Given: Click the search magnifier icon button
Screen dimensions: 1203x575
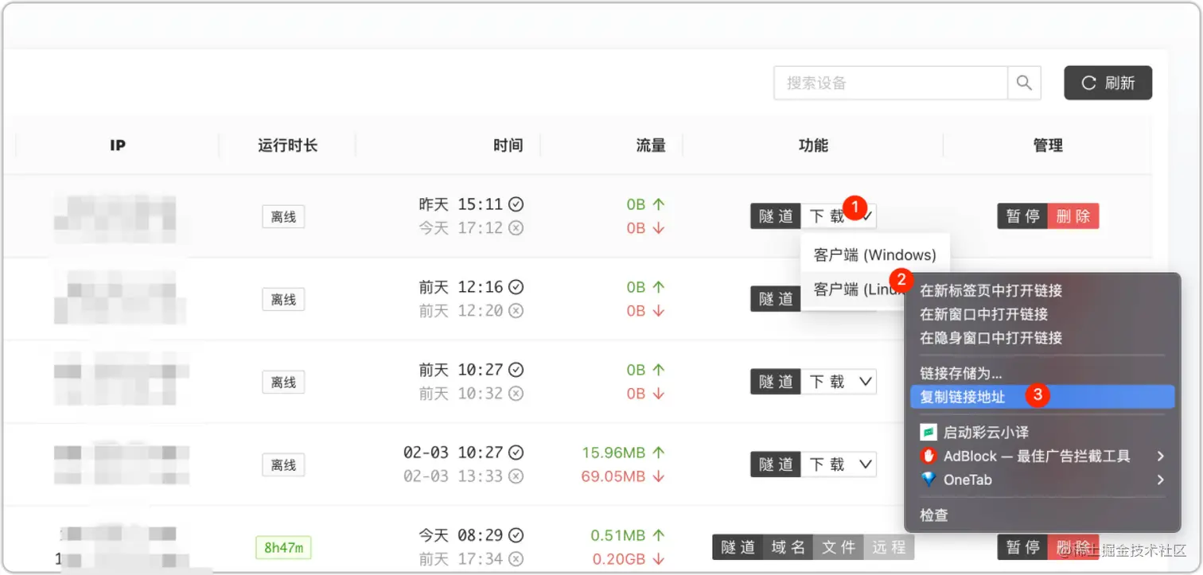Looking at the screenshot, I should [1024, 83].
